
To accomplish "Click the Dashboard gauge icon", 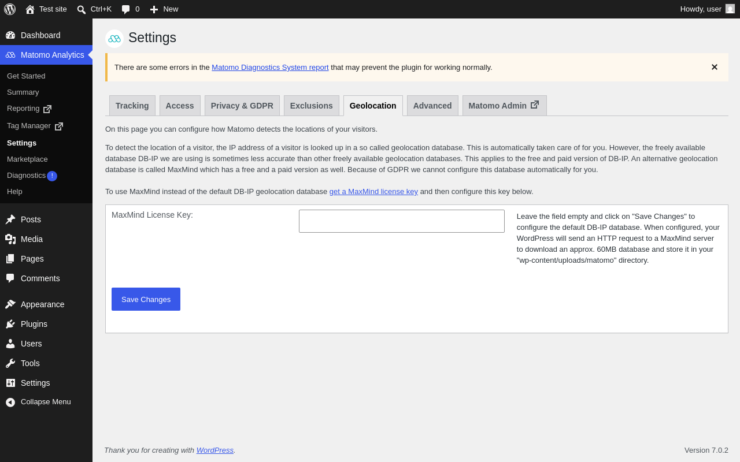I will tap(10, 35).
